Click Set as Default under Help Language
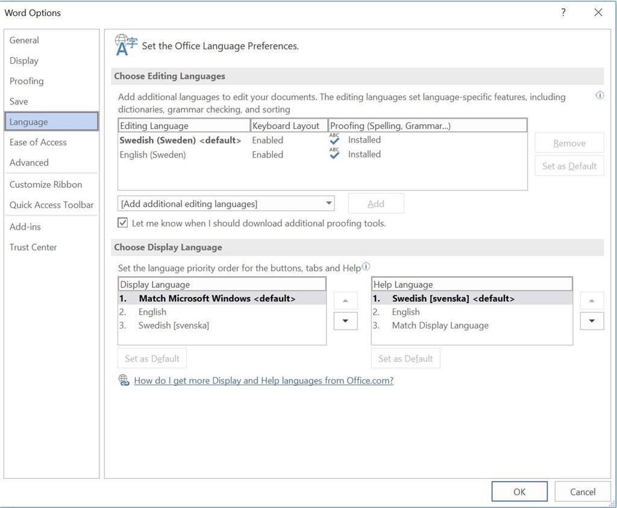617x508 pixels. tap(406, 359)
